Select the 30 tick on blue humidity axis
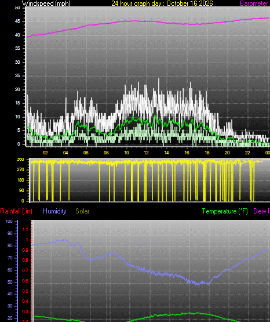Viewport: 270px width, 322px height. click(x=10, y=306)
